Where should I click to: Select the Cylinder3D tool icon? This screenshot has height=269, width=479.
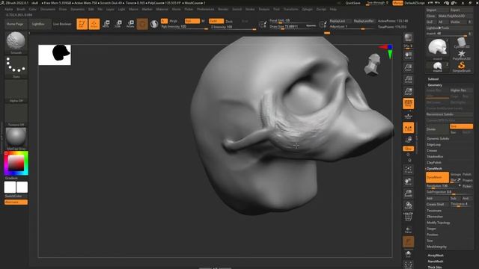pos(462,43)
